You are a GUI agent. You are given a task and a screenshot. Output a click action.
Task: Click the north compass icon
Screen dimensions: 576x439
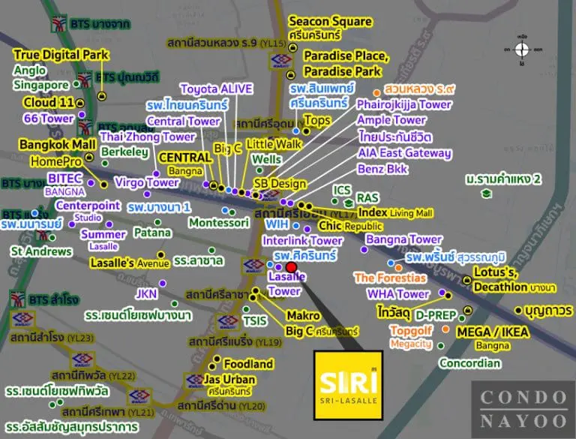[x=522, y=50]
